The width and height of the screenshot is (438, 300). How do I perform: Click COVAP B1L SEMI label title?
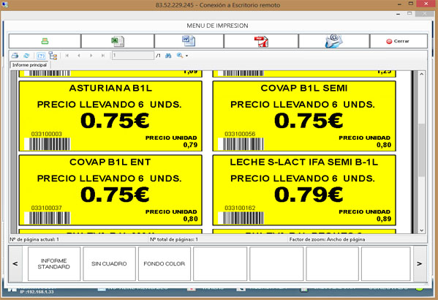304,89
